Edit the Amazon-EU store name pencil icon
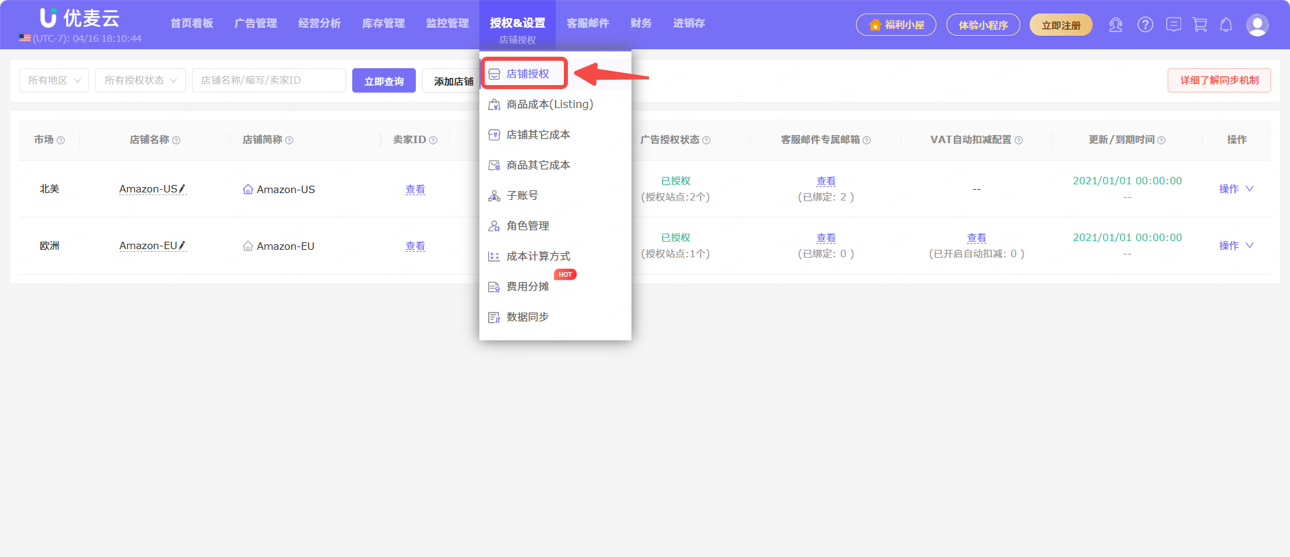1290x557 pixels. 182,246
